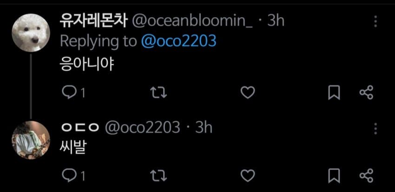The width and height of the screenshot is (395, 192).
Task: Open the 응아니야 tweet text
Action: coord(86,64)
